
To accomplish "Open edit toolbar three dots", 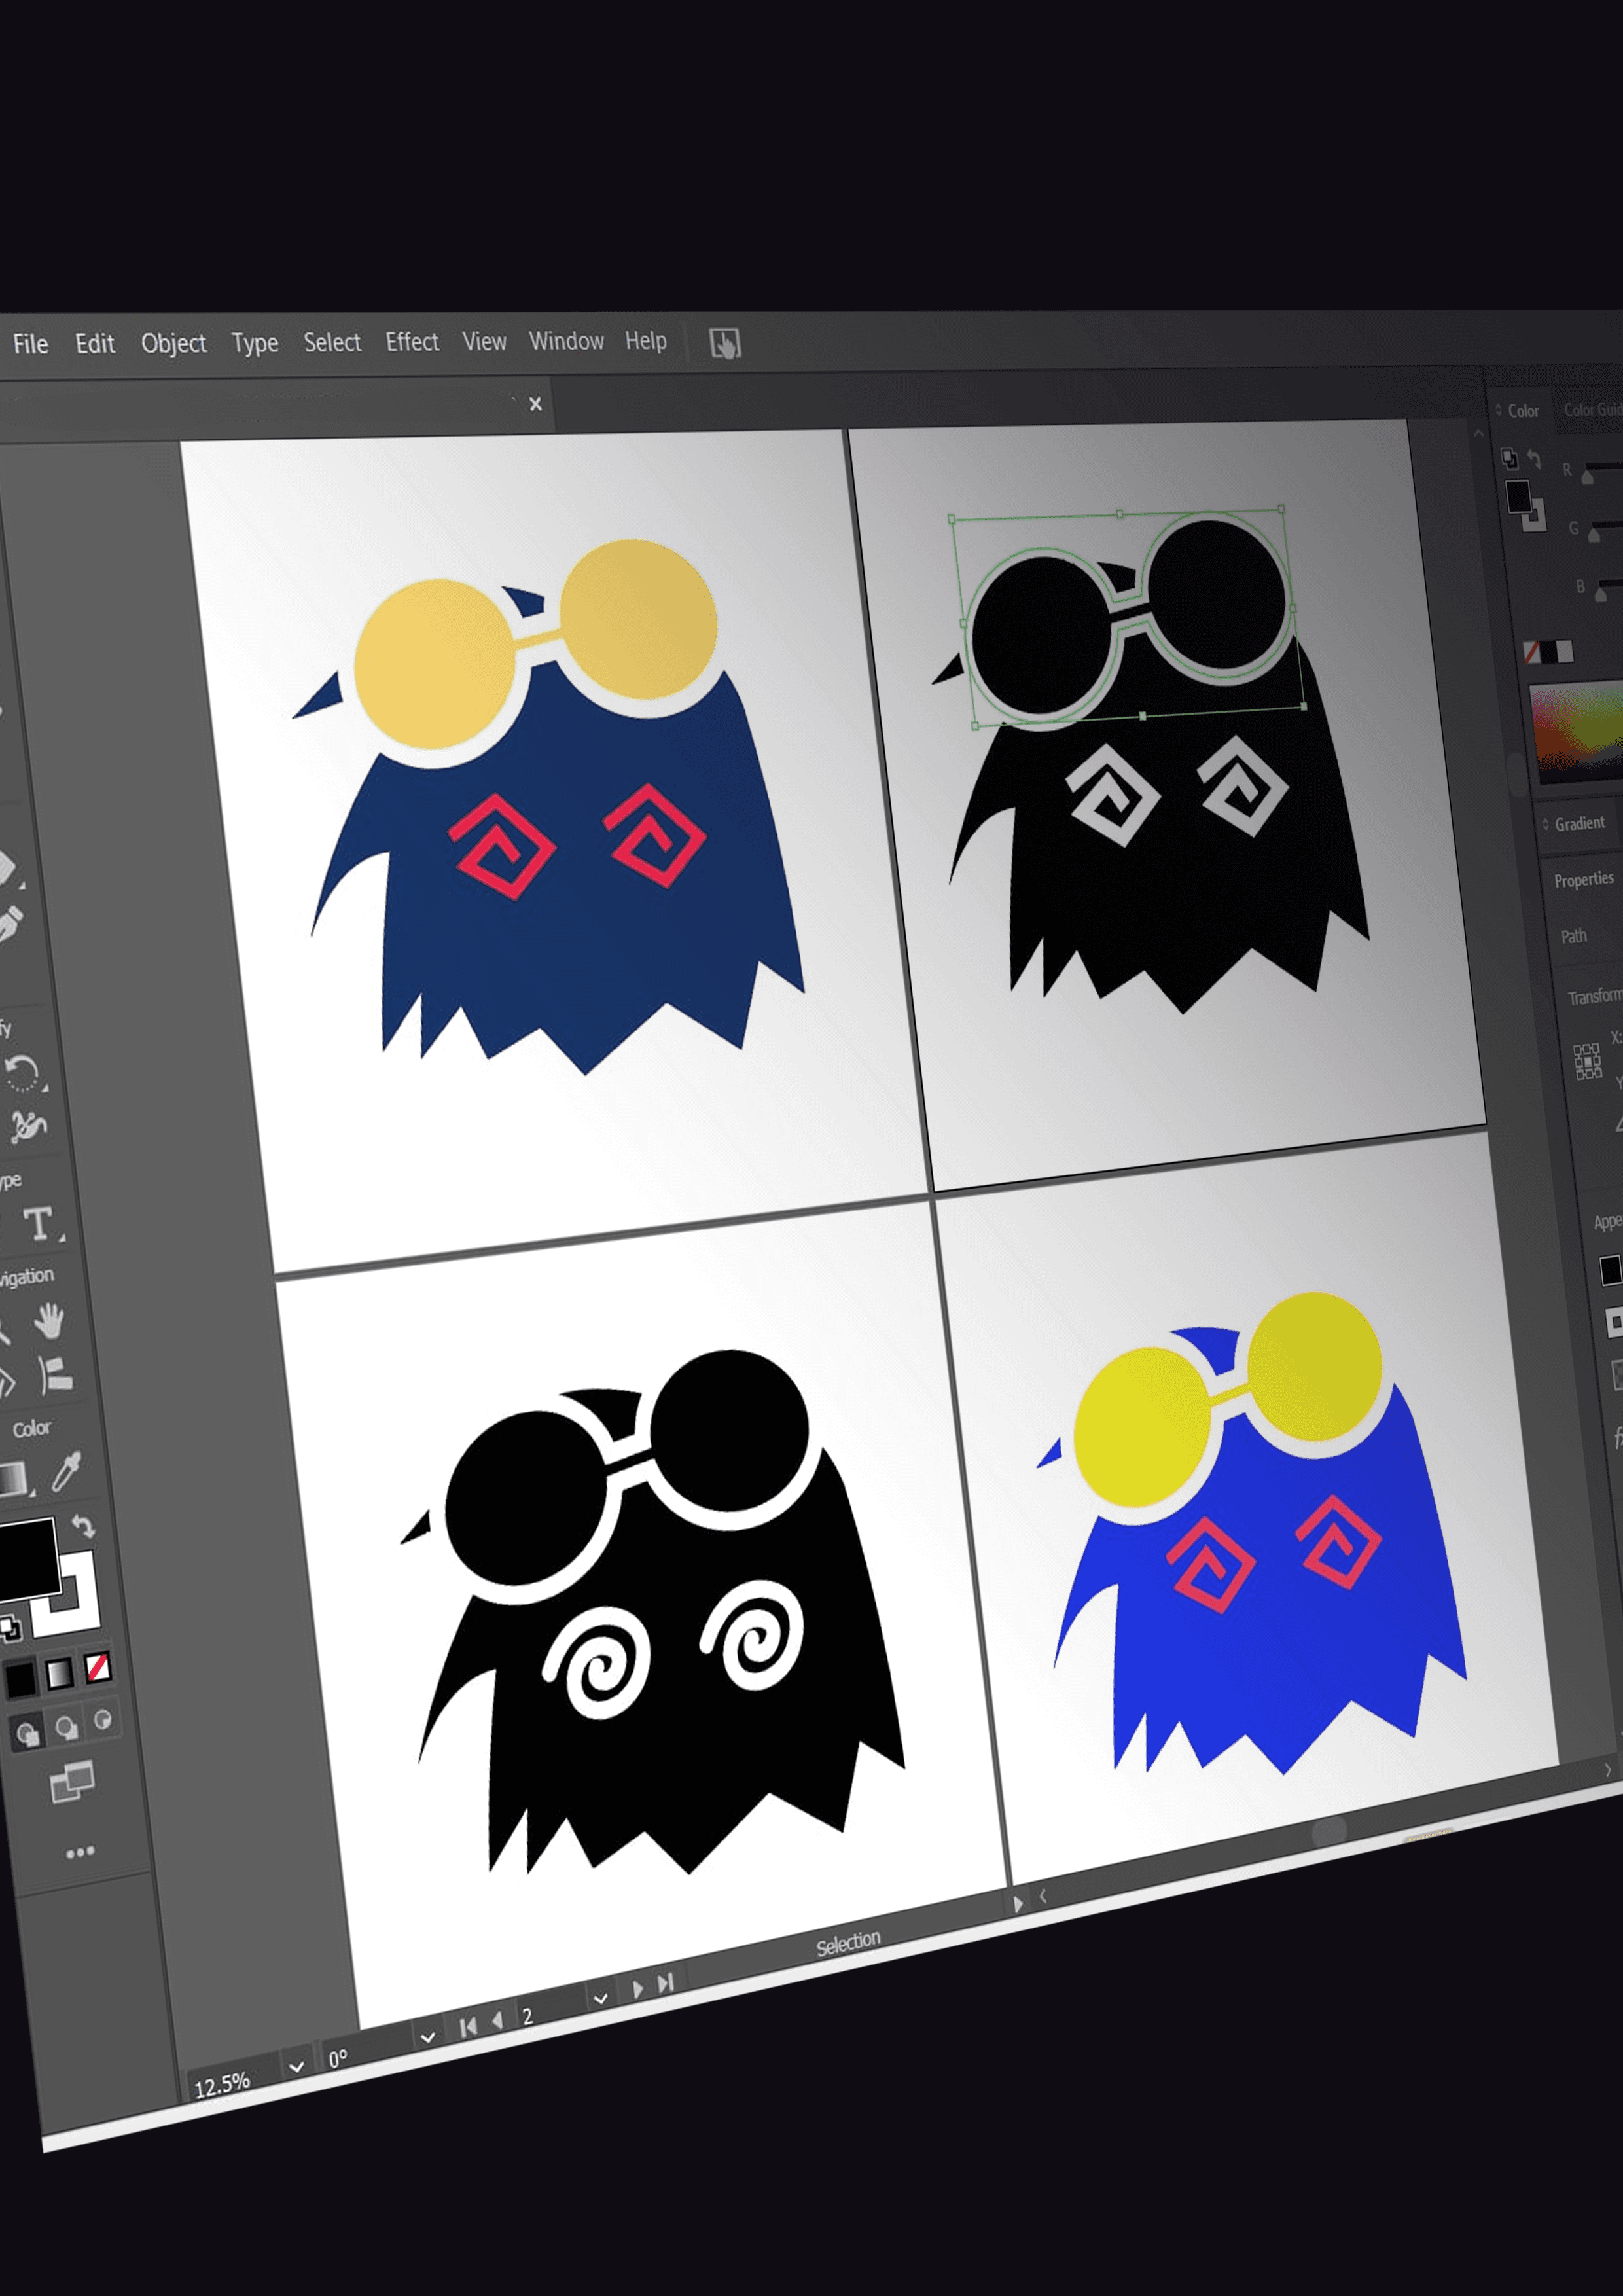I will (80, 1852).
